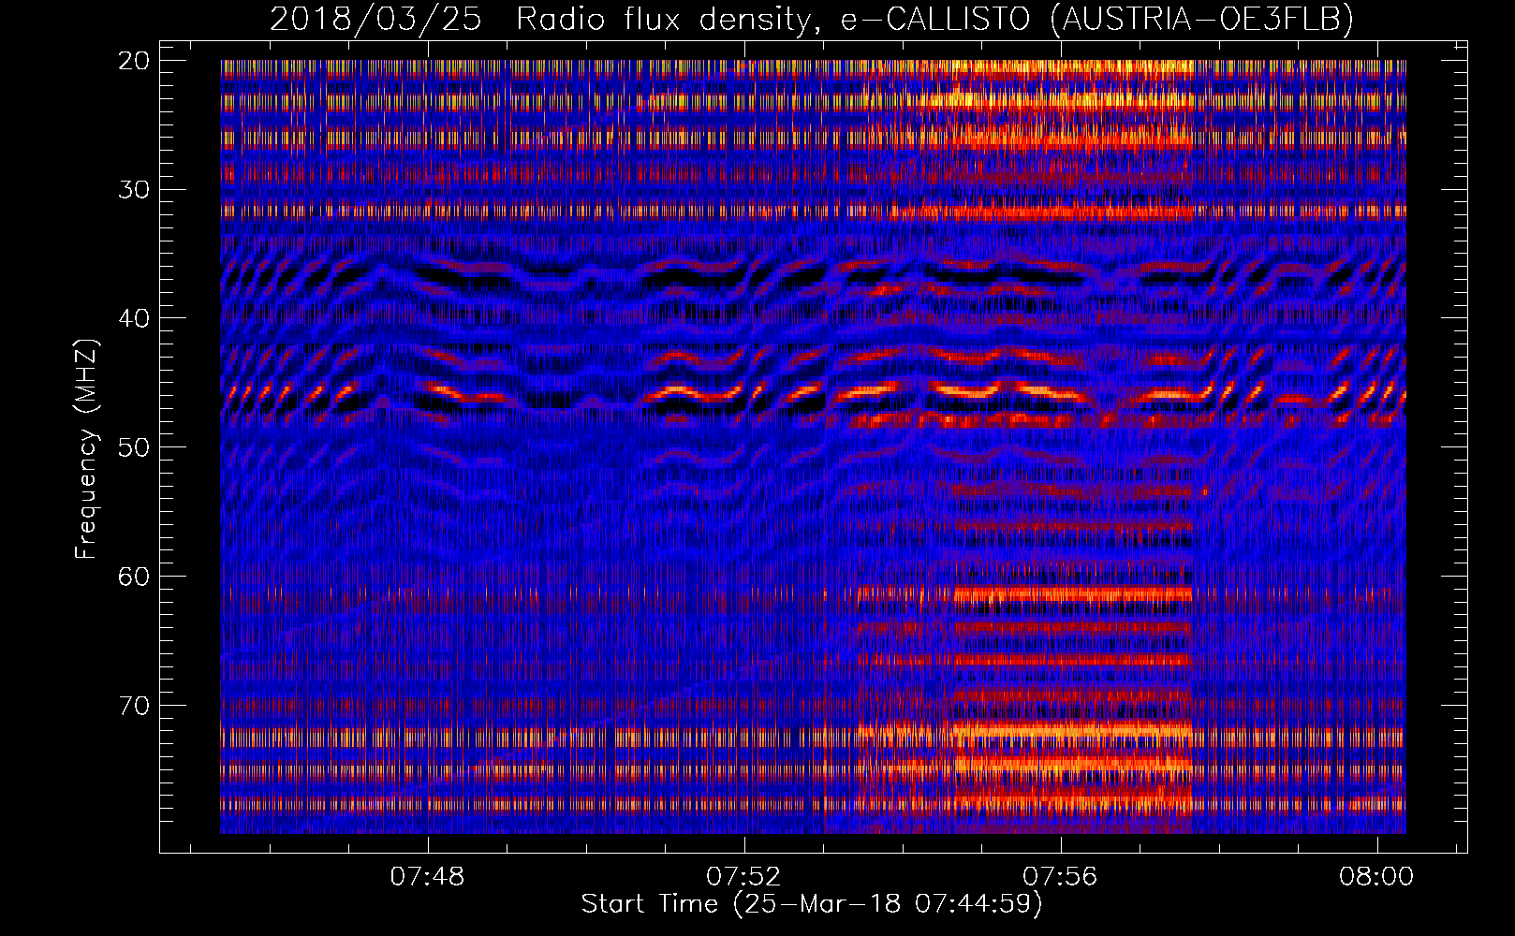Image resolution: width=1515 pixels, height=936 pixels.
Task: Click the 08:00 time tick label
Action: (x=1377, y=877)
